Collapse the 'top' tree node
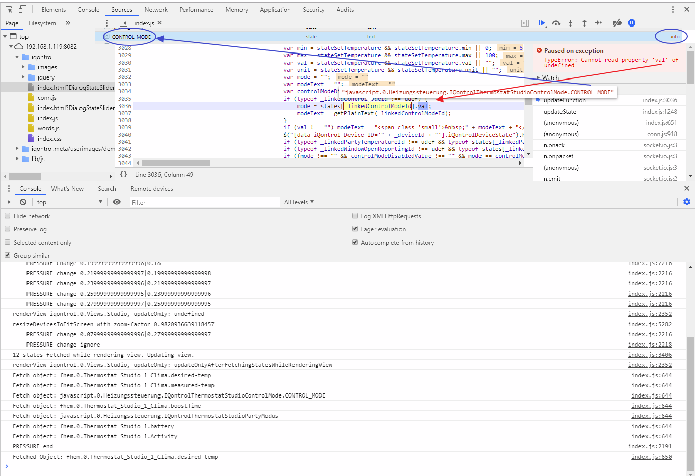The height and width of the screenshot is (476, 695). pos(5,36)
